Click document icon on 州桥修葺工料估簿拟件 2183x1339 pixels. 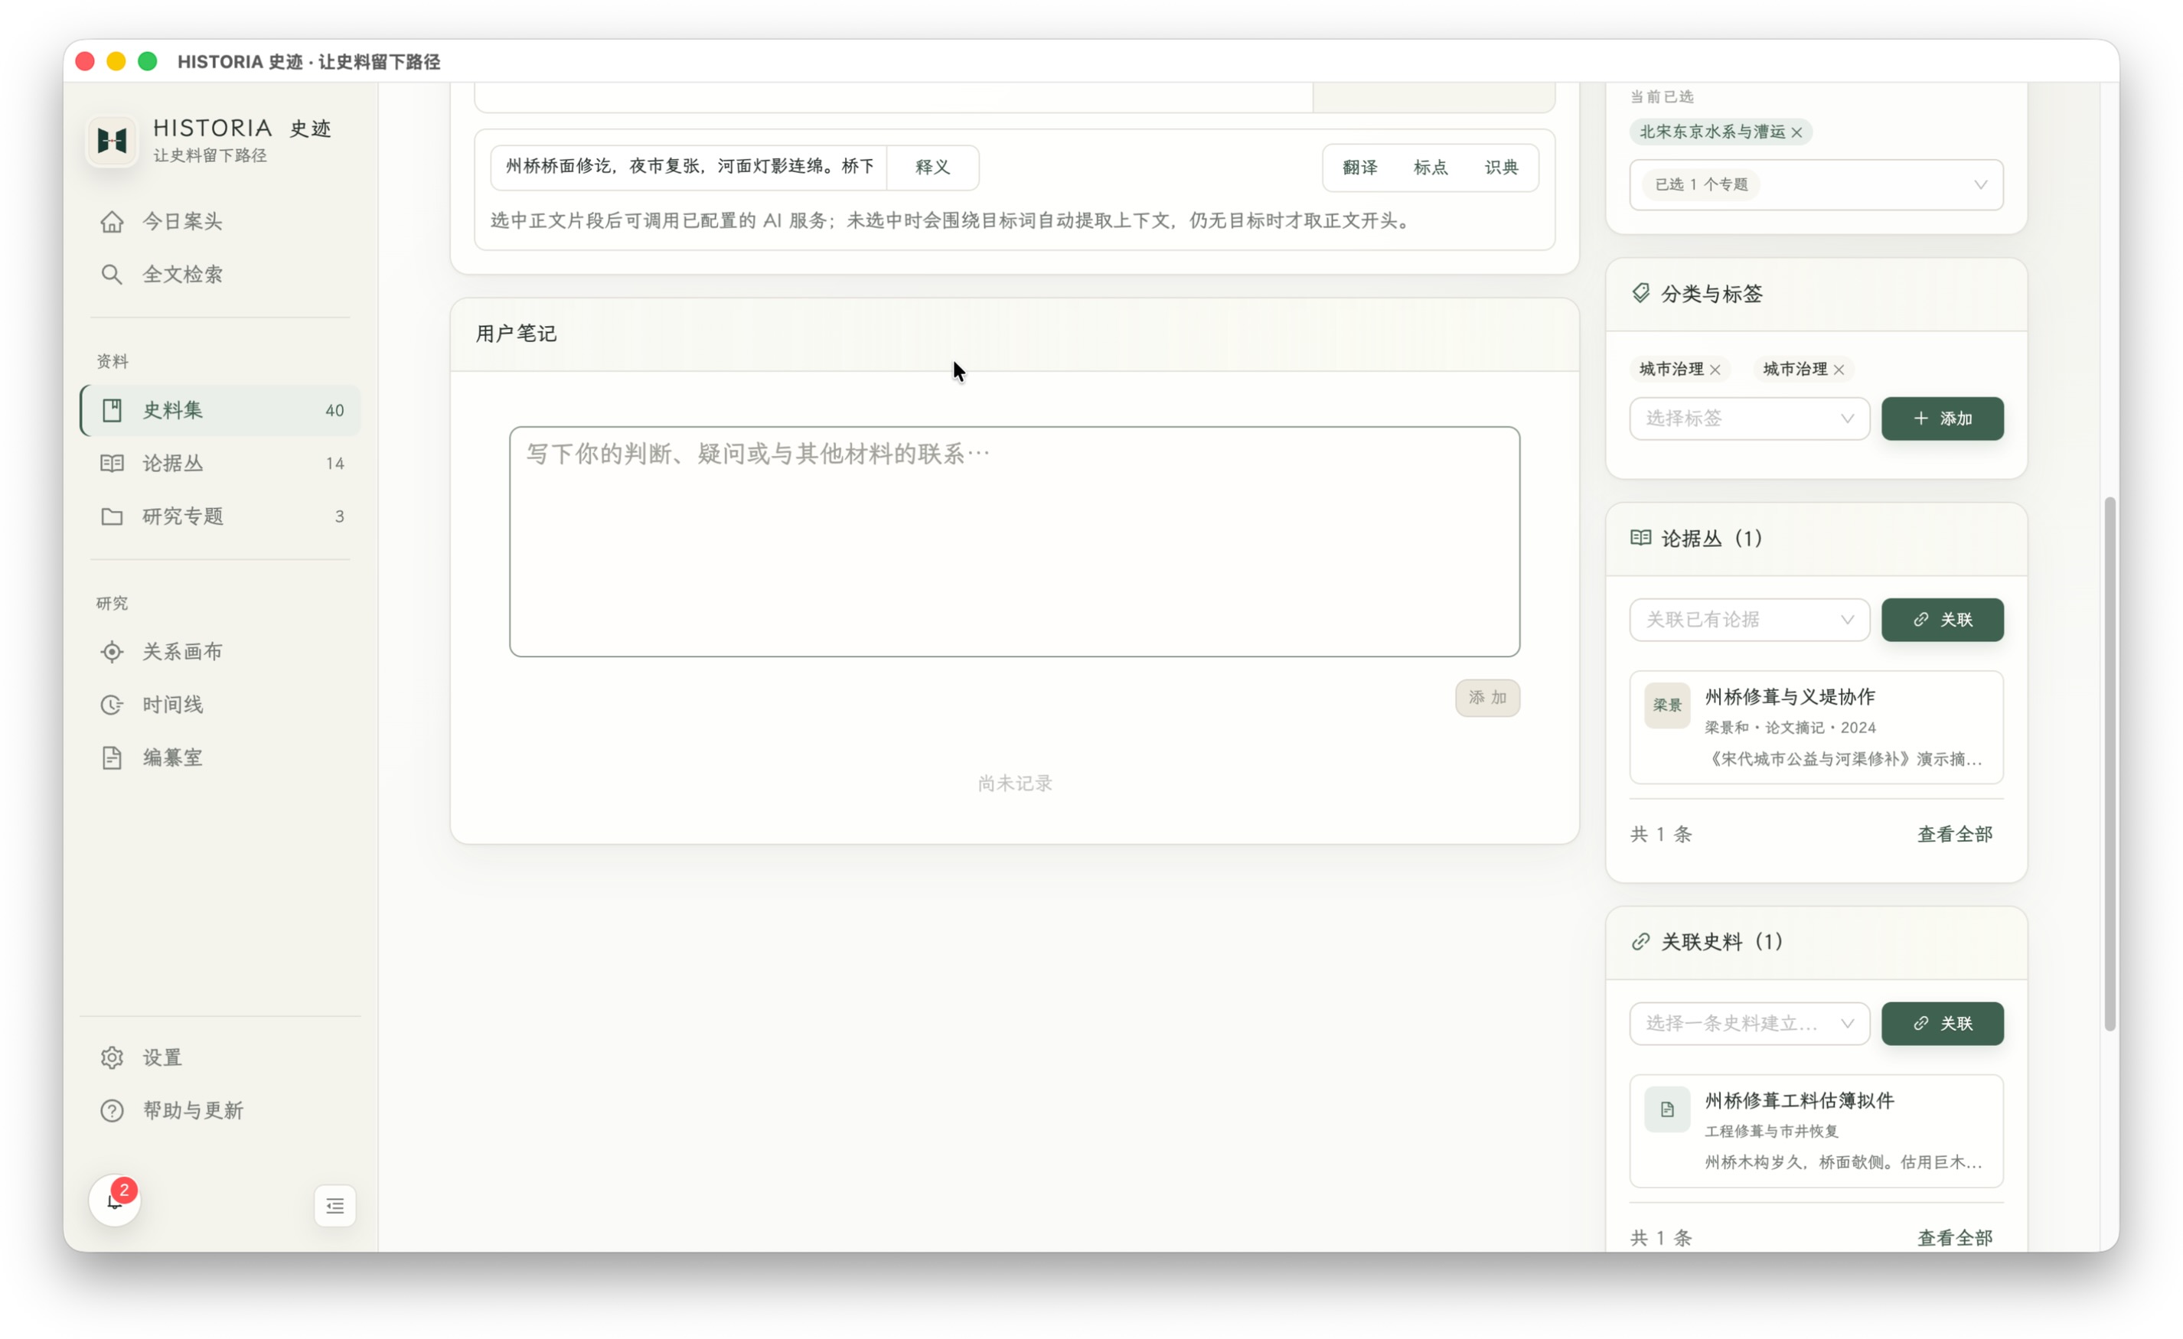click(1666, 1109)
